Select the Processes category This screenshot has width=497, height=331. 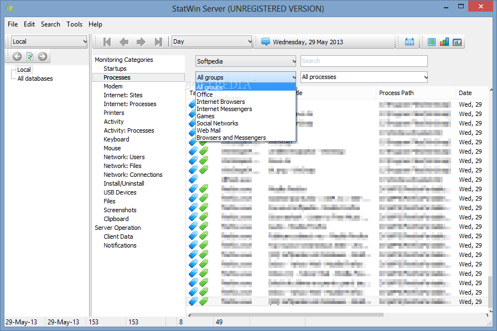(138, 77)
